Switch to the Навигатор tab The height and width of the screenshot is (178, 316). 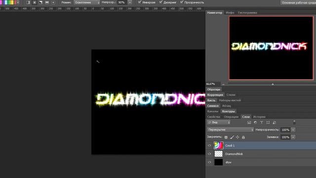coord(215,12)
